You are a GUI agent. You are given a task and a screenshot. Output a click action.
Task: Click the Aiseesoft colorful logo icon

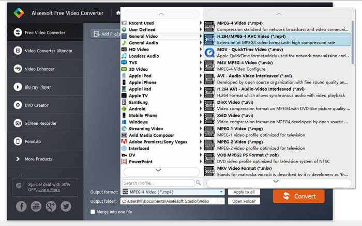point(19,13)
